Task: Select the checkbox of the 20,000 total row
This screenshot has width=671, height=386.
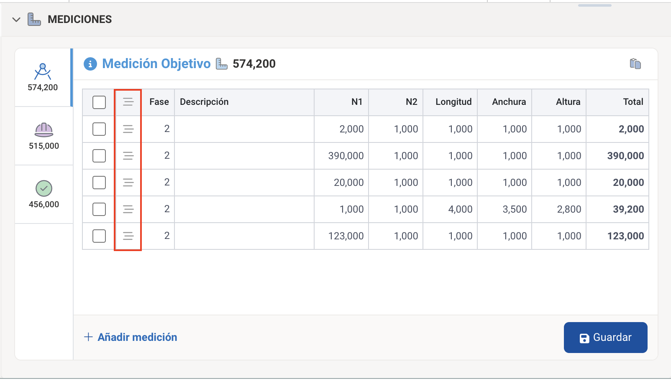Action: tap(99, 183)
